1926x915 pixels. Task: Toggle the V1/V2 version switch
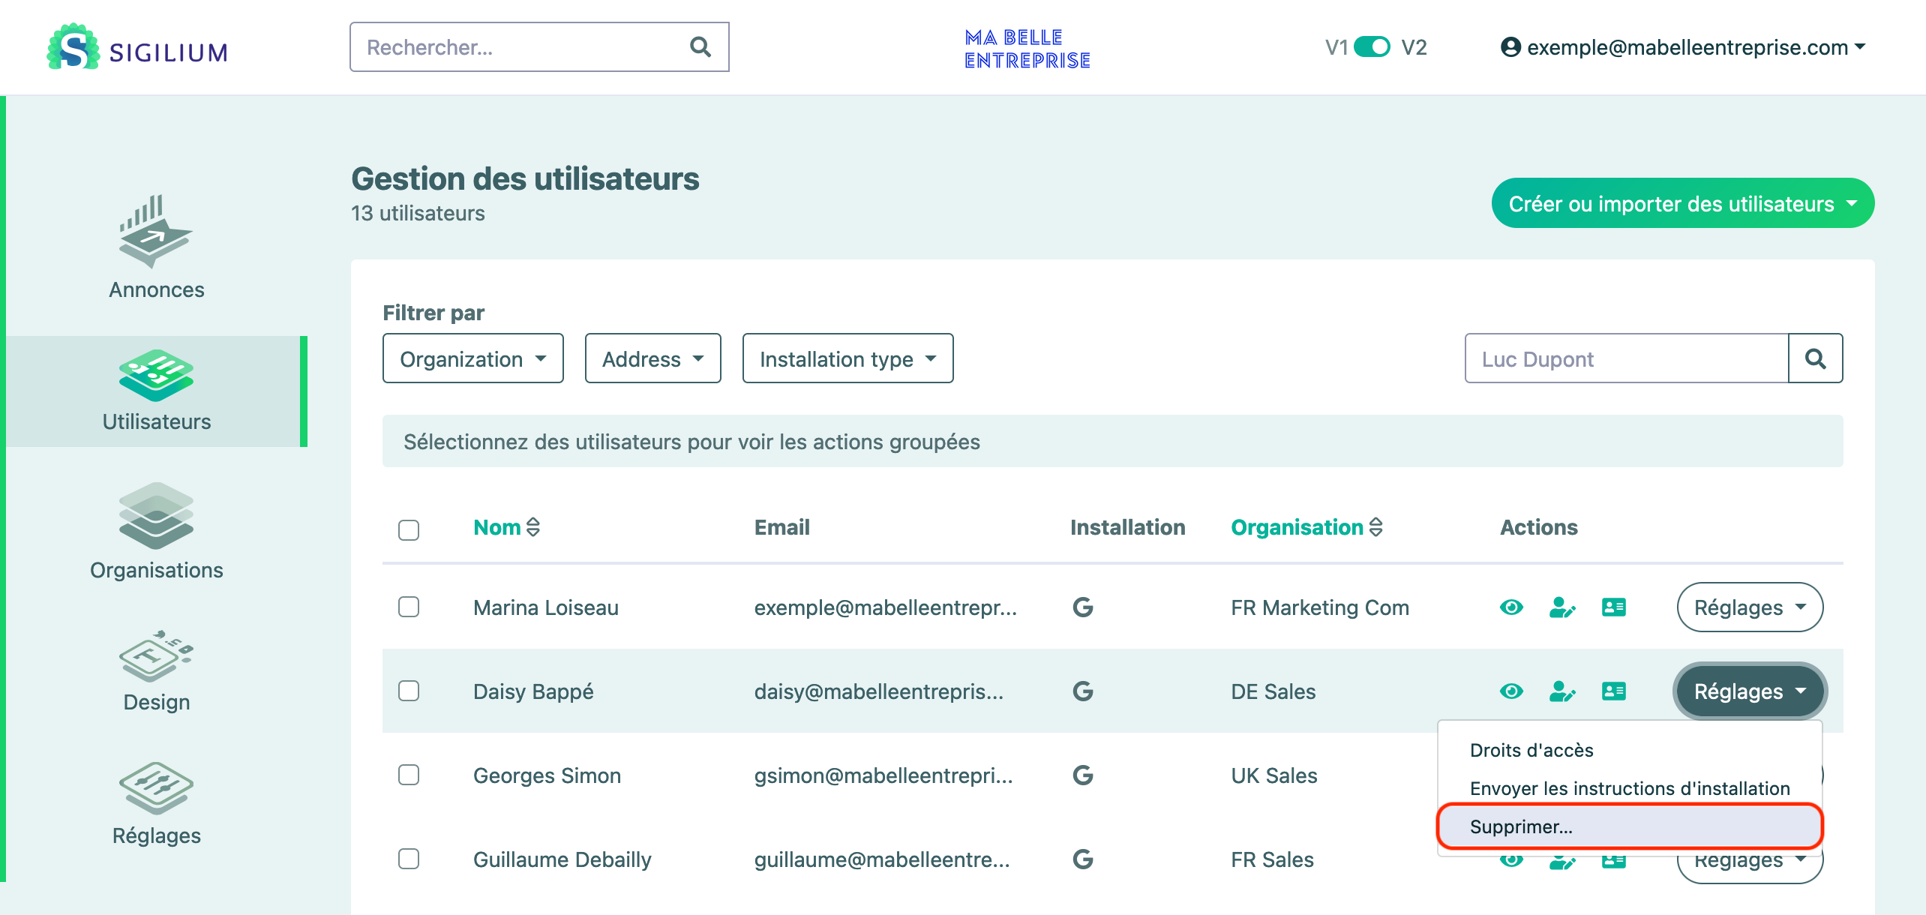tap(1372, 47)
